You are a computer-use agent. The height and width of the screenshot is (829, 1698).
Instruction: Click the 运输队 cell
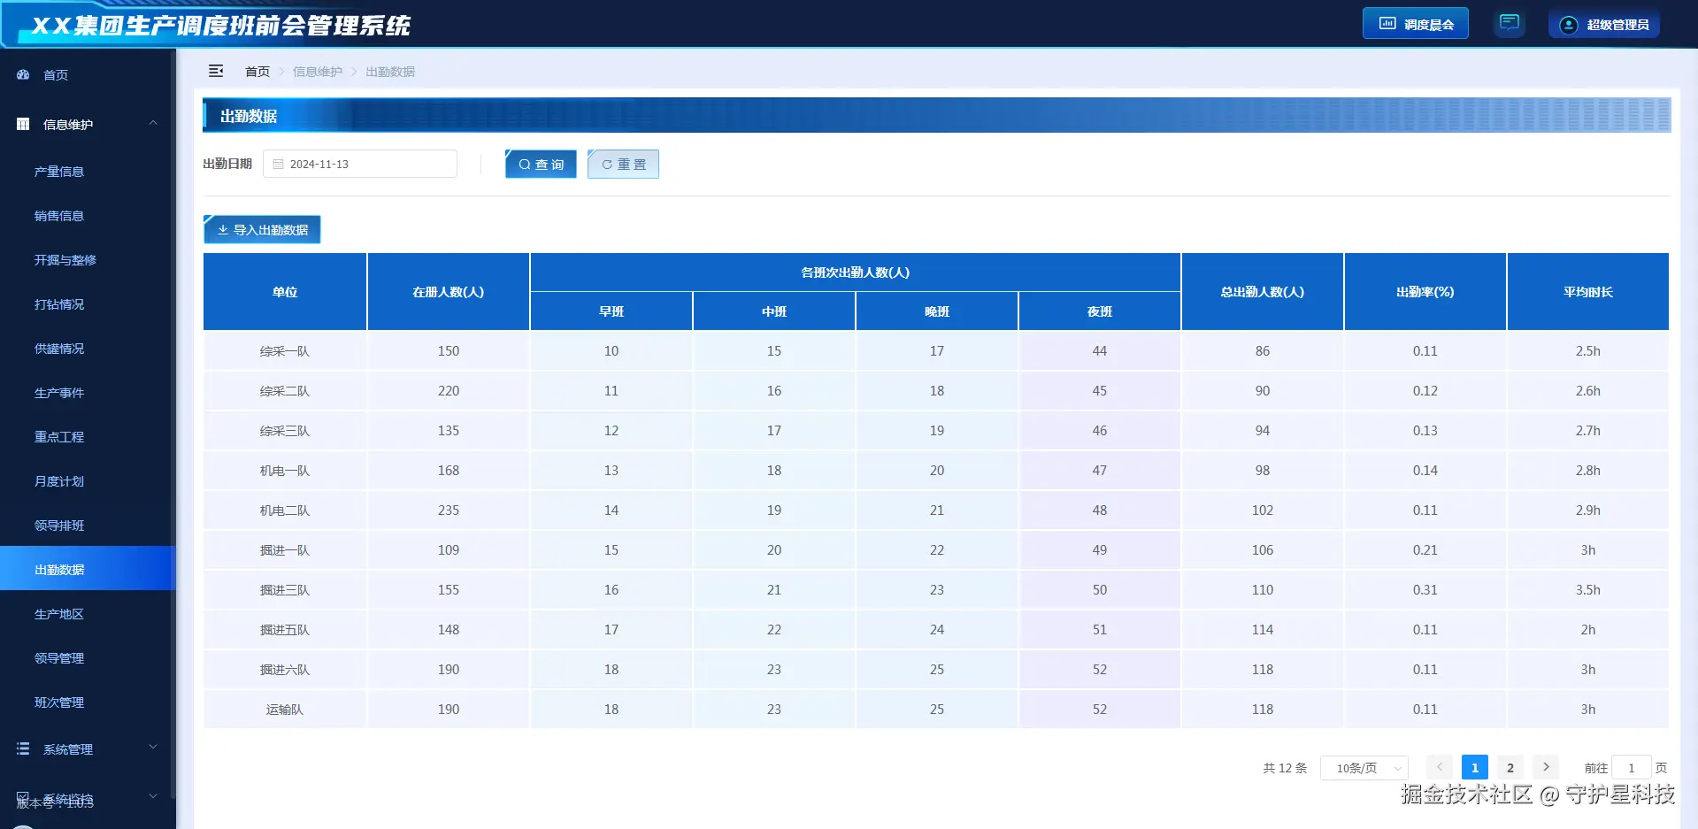point(285,710)
